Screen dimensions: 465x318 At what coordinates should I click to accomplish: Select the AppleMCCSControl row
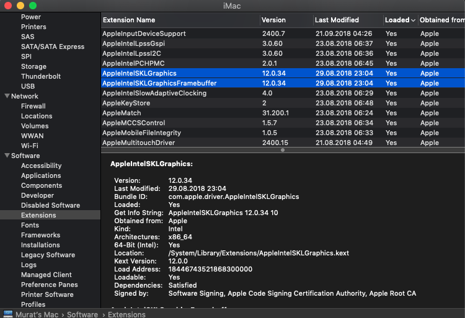click(283, 123)
